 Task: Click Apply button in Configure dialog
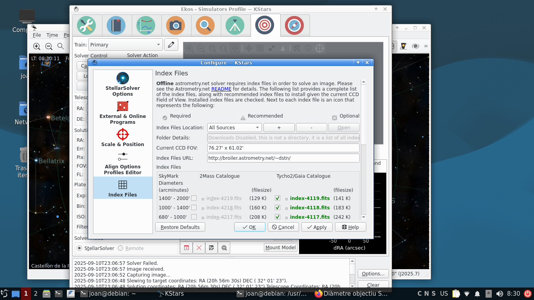point(317,227)
